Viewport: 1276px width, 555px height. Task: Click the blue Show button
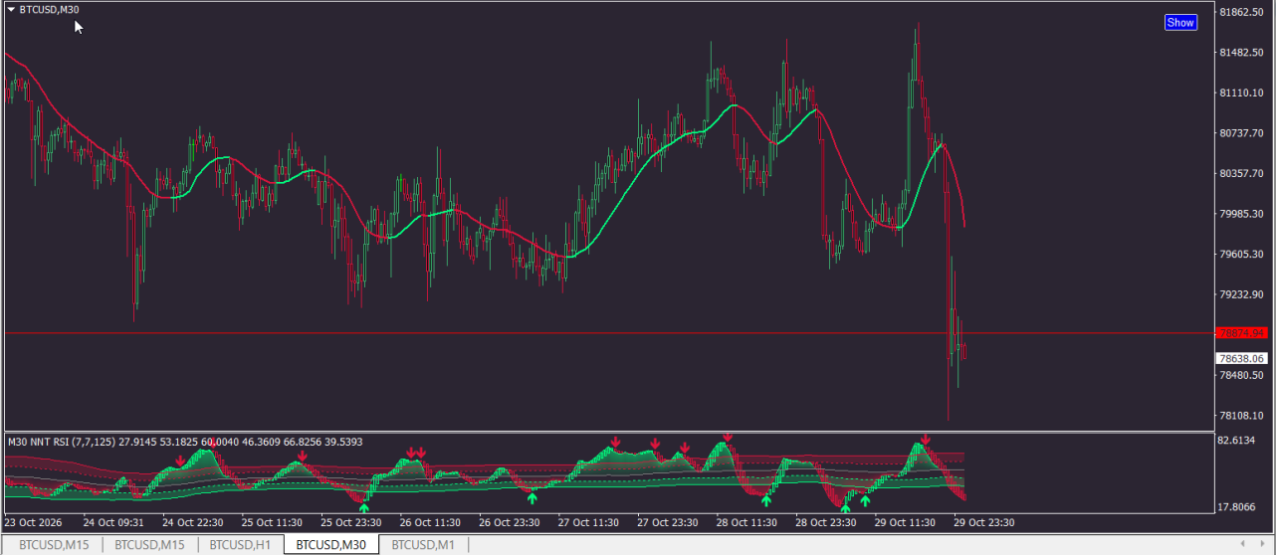point(1180,22)
